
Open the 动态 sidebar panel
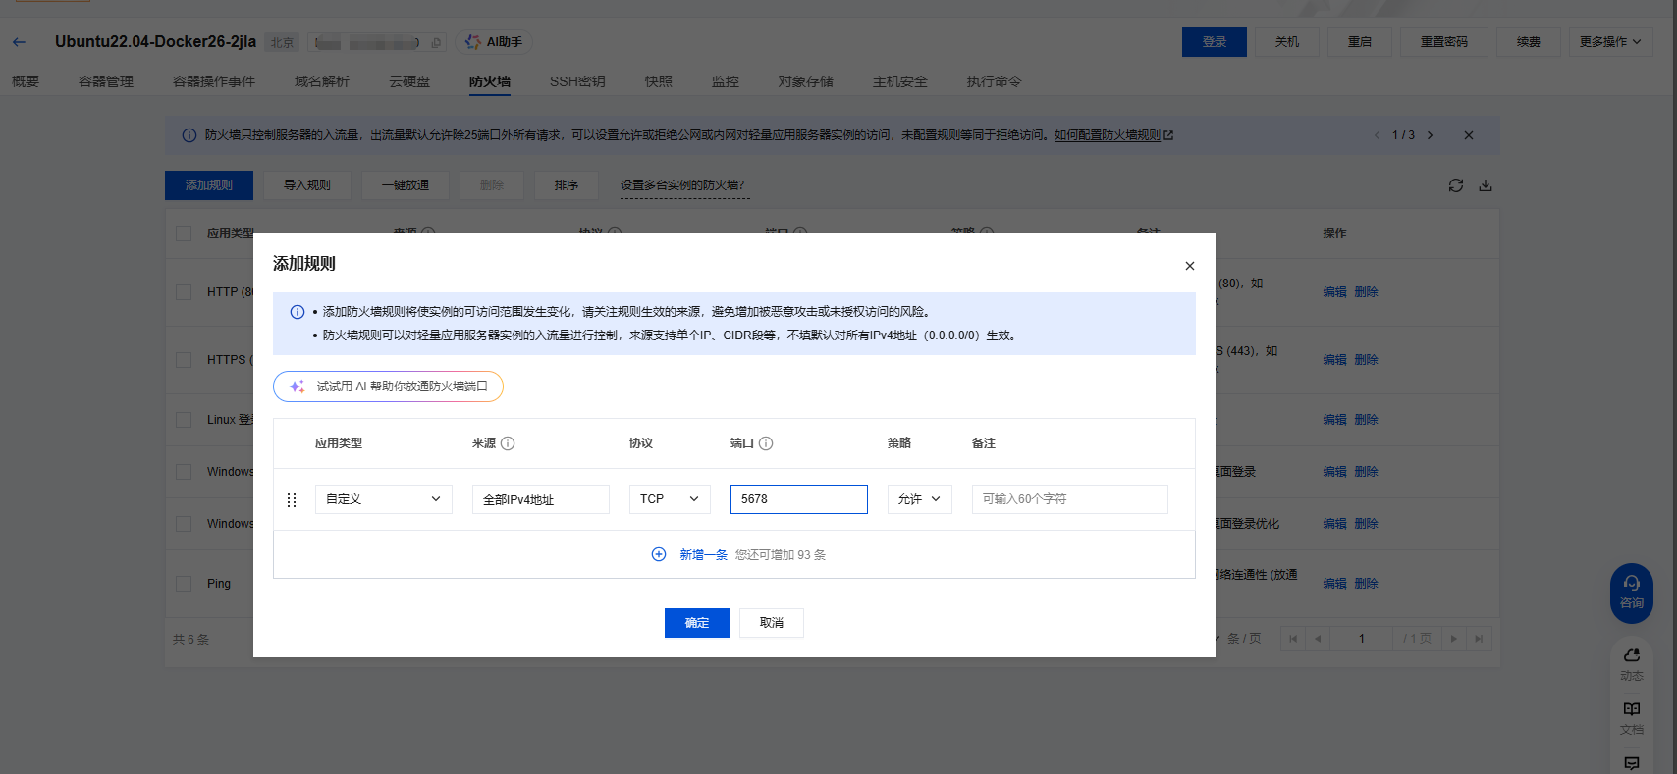pos(1632,664)
